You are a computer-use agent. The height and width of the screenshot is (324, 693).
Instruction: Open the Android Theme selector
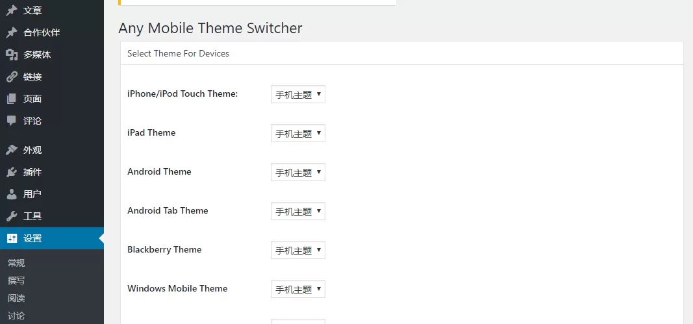pos(297,173)
